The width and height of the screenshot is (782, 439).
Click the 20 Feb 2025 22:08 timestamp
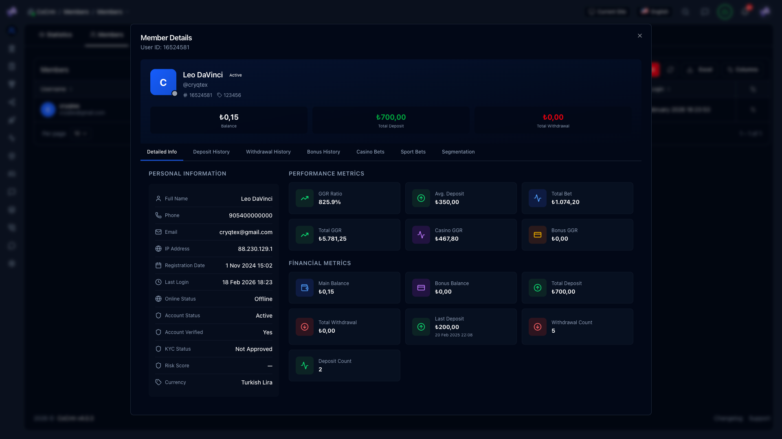tap(454, 335)
